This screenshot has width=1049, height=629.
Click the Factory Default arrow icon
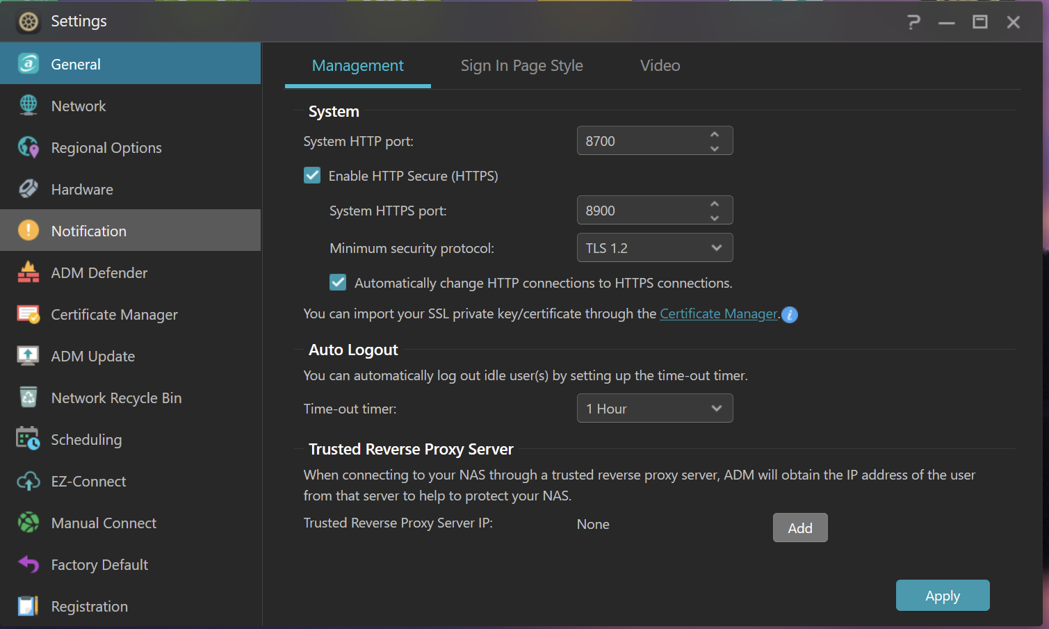29,564
